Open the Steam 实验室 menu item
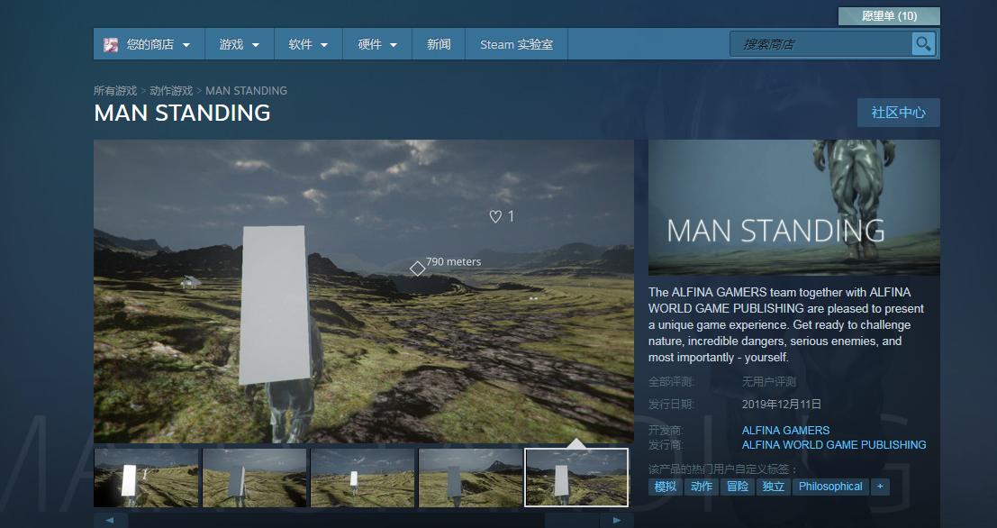This screenshot has height=528, width=997. coord(516,44)
